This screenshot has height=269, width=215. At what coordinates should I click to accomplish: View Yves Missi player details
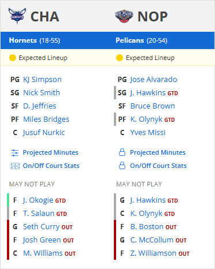click(x=148, y=133)
